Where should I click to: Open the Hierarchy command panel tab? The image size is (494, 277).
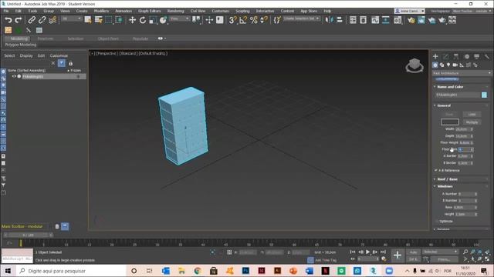(456, 56)
